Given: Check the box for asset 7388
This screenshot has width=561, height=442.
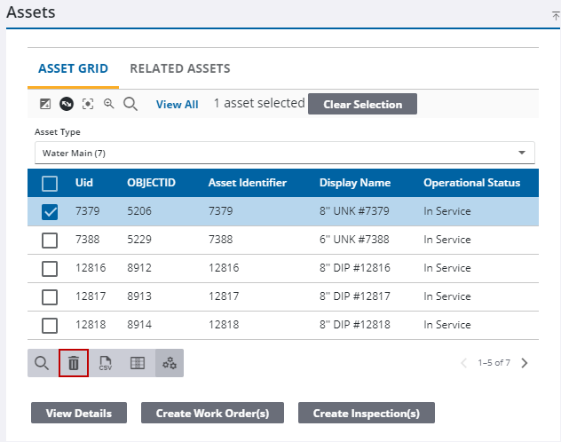Looking at the screenshot, I should tap(51, 241).
